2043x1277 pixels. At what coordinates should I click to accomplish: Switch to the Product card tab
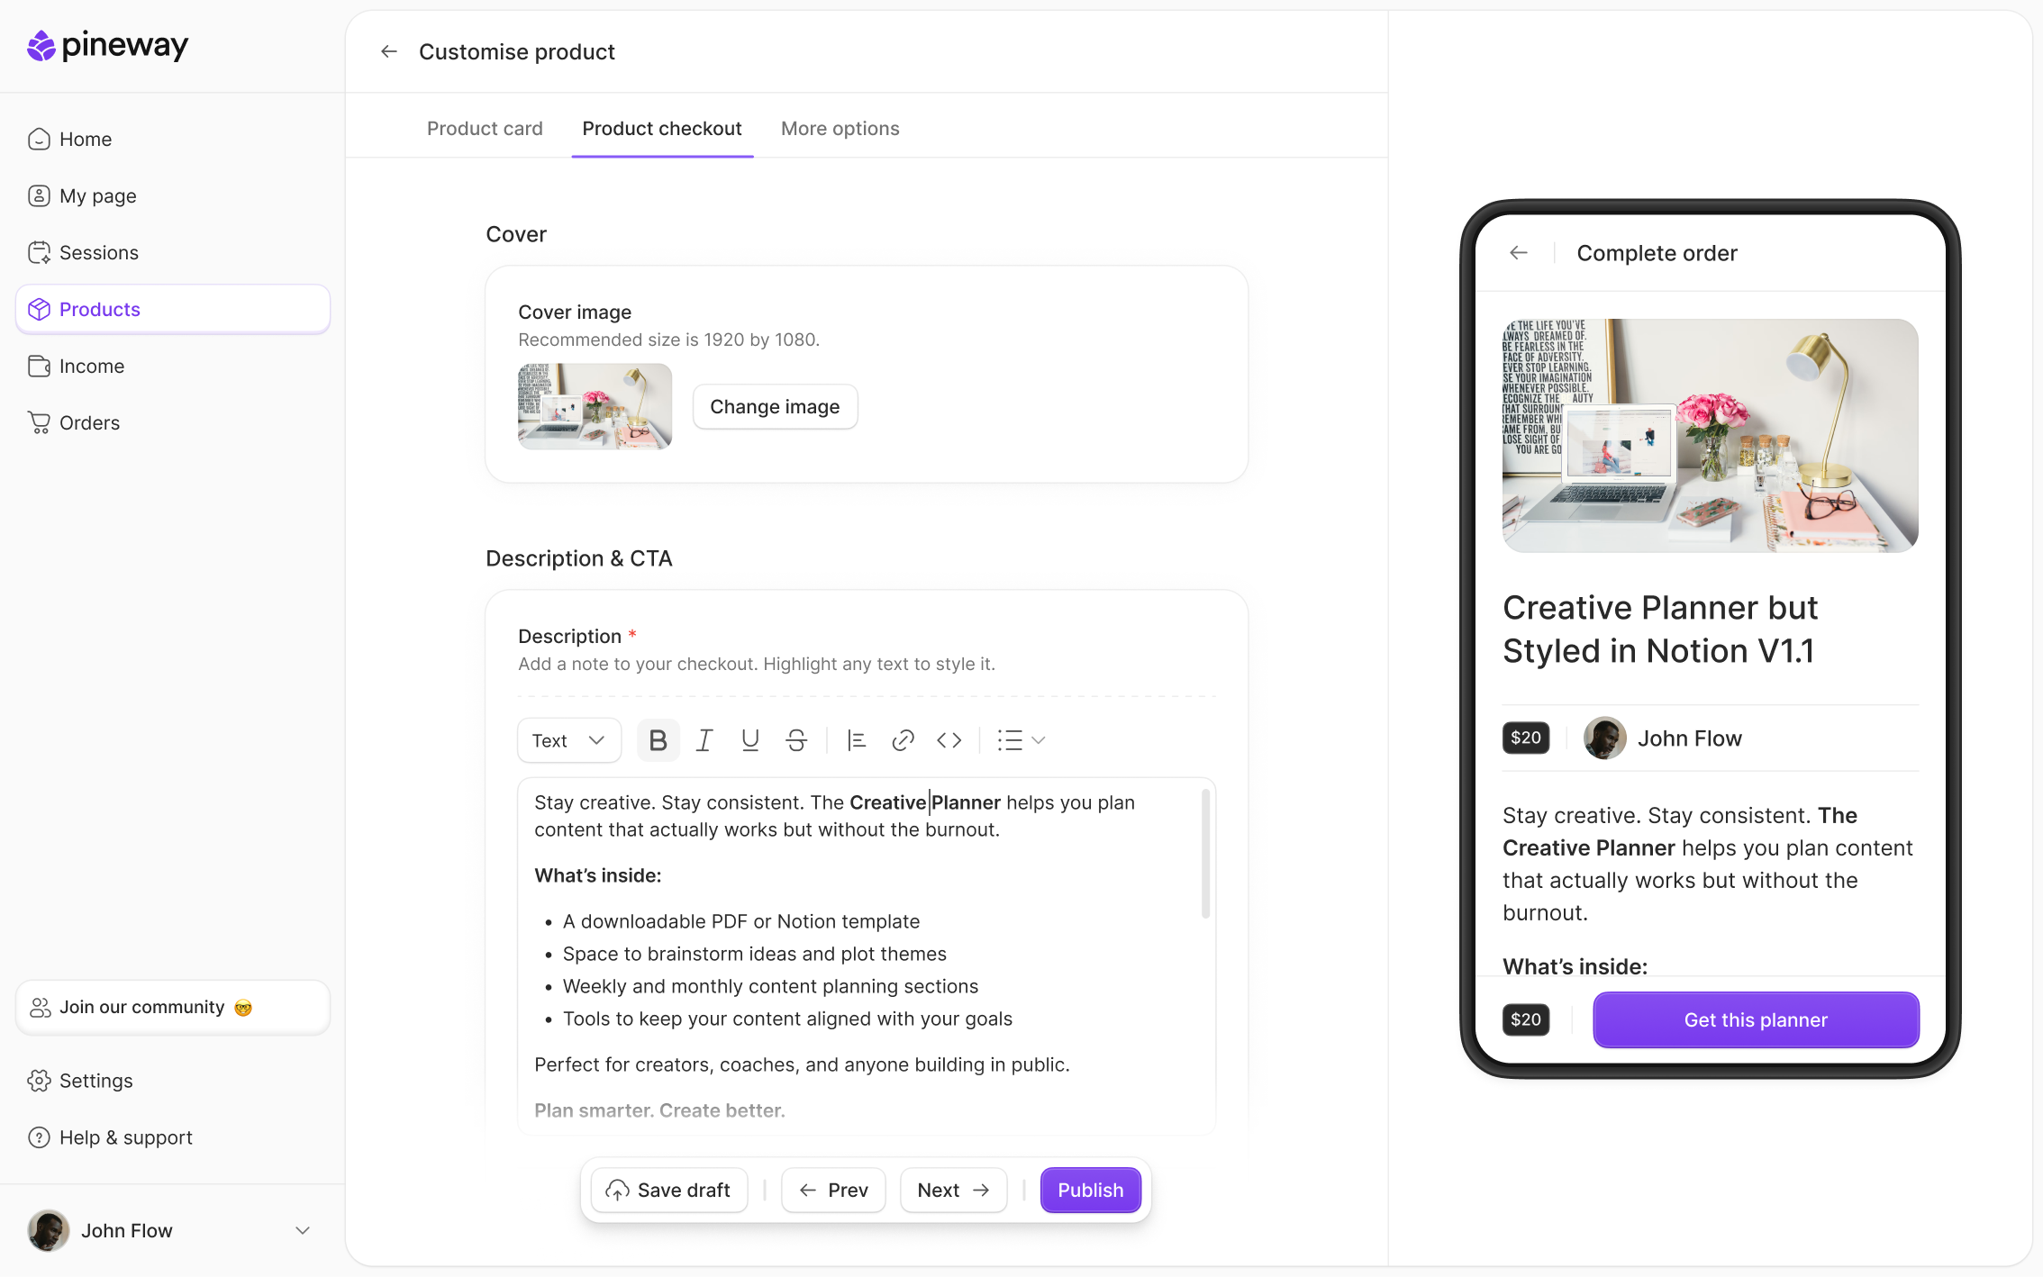tap(485, 128)
